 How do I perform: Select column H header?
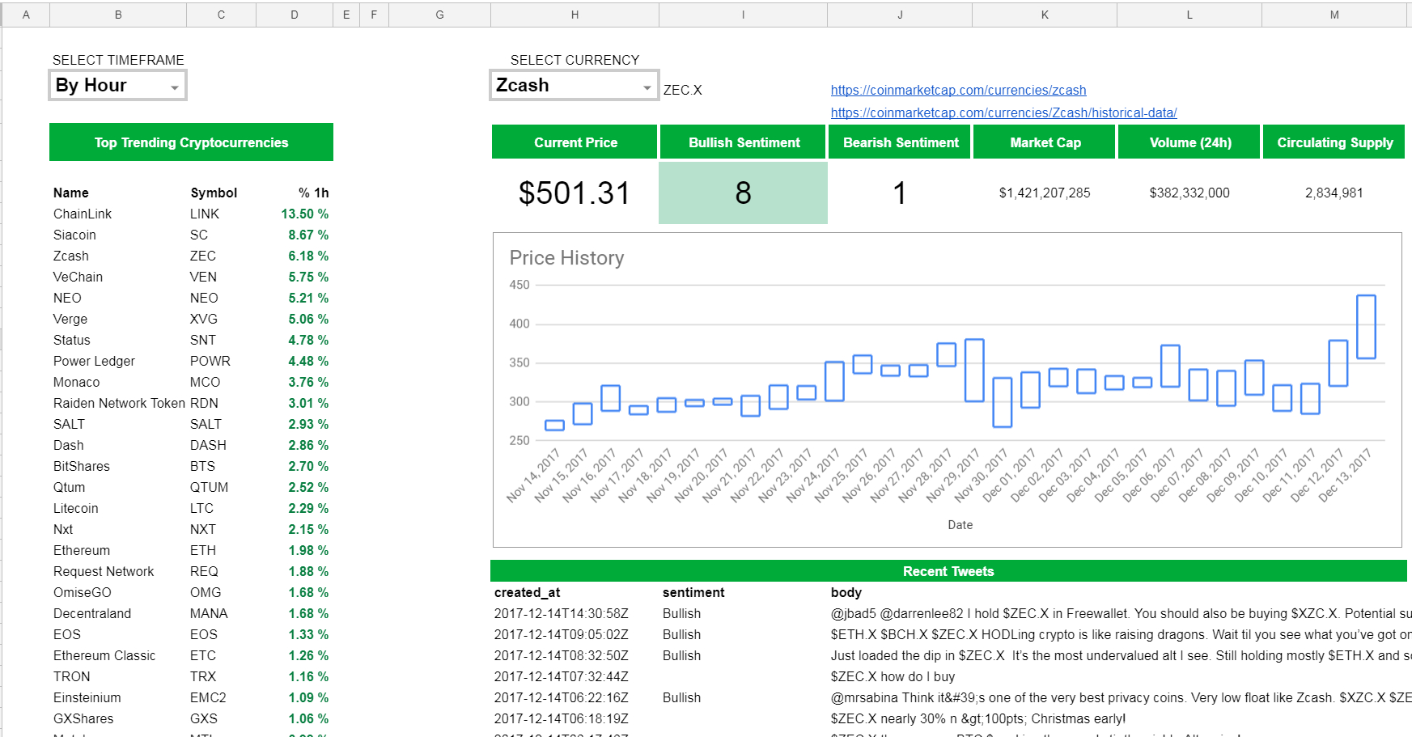point(575,15)
